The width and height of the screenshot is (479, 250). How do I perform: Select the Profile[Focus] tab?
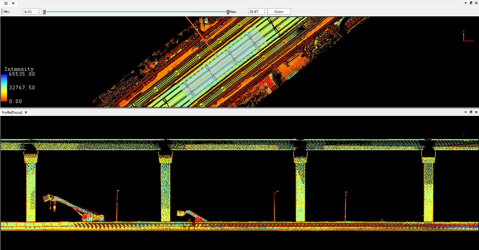12,113
